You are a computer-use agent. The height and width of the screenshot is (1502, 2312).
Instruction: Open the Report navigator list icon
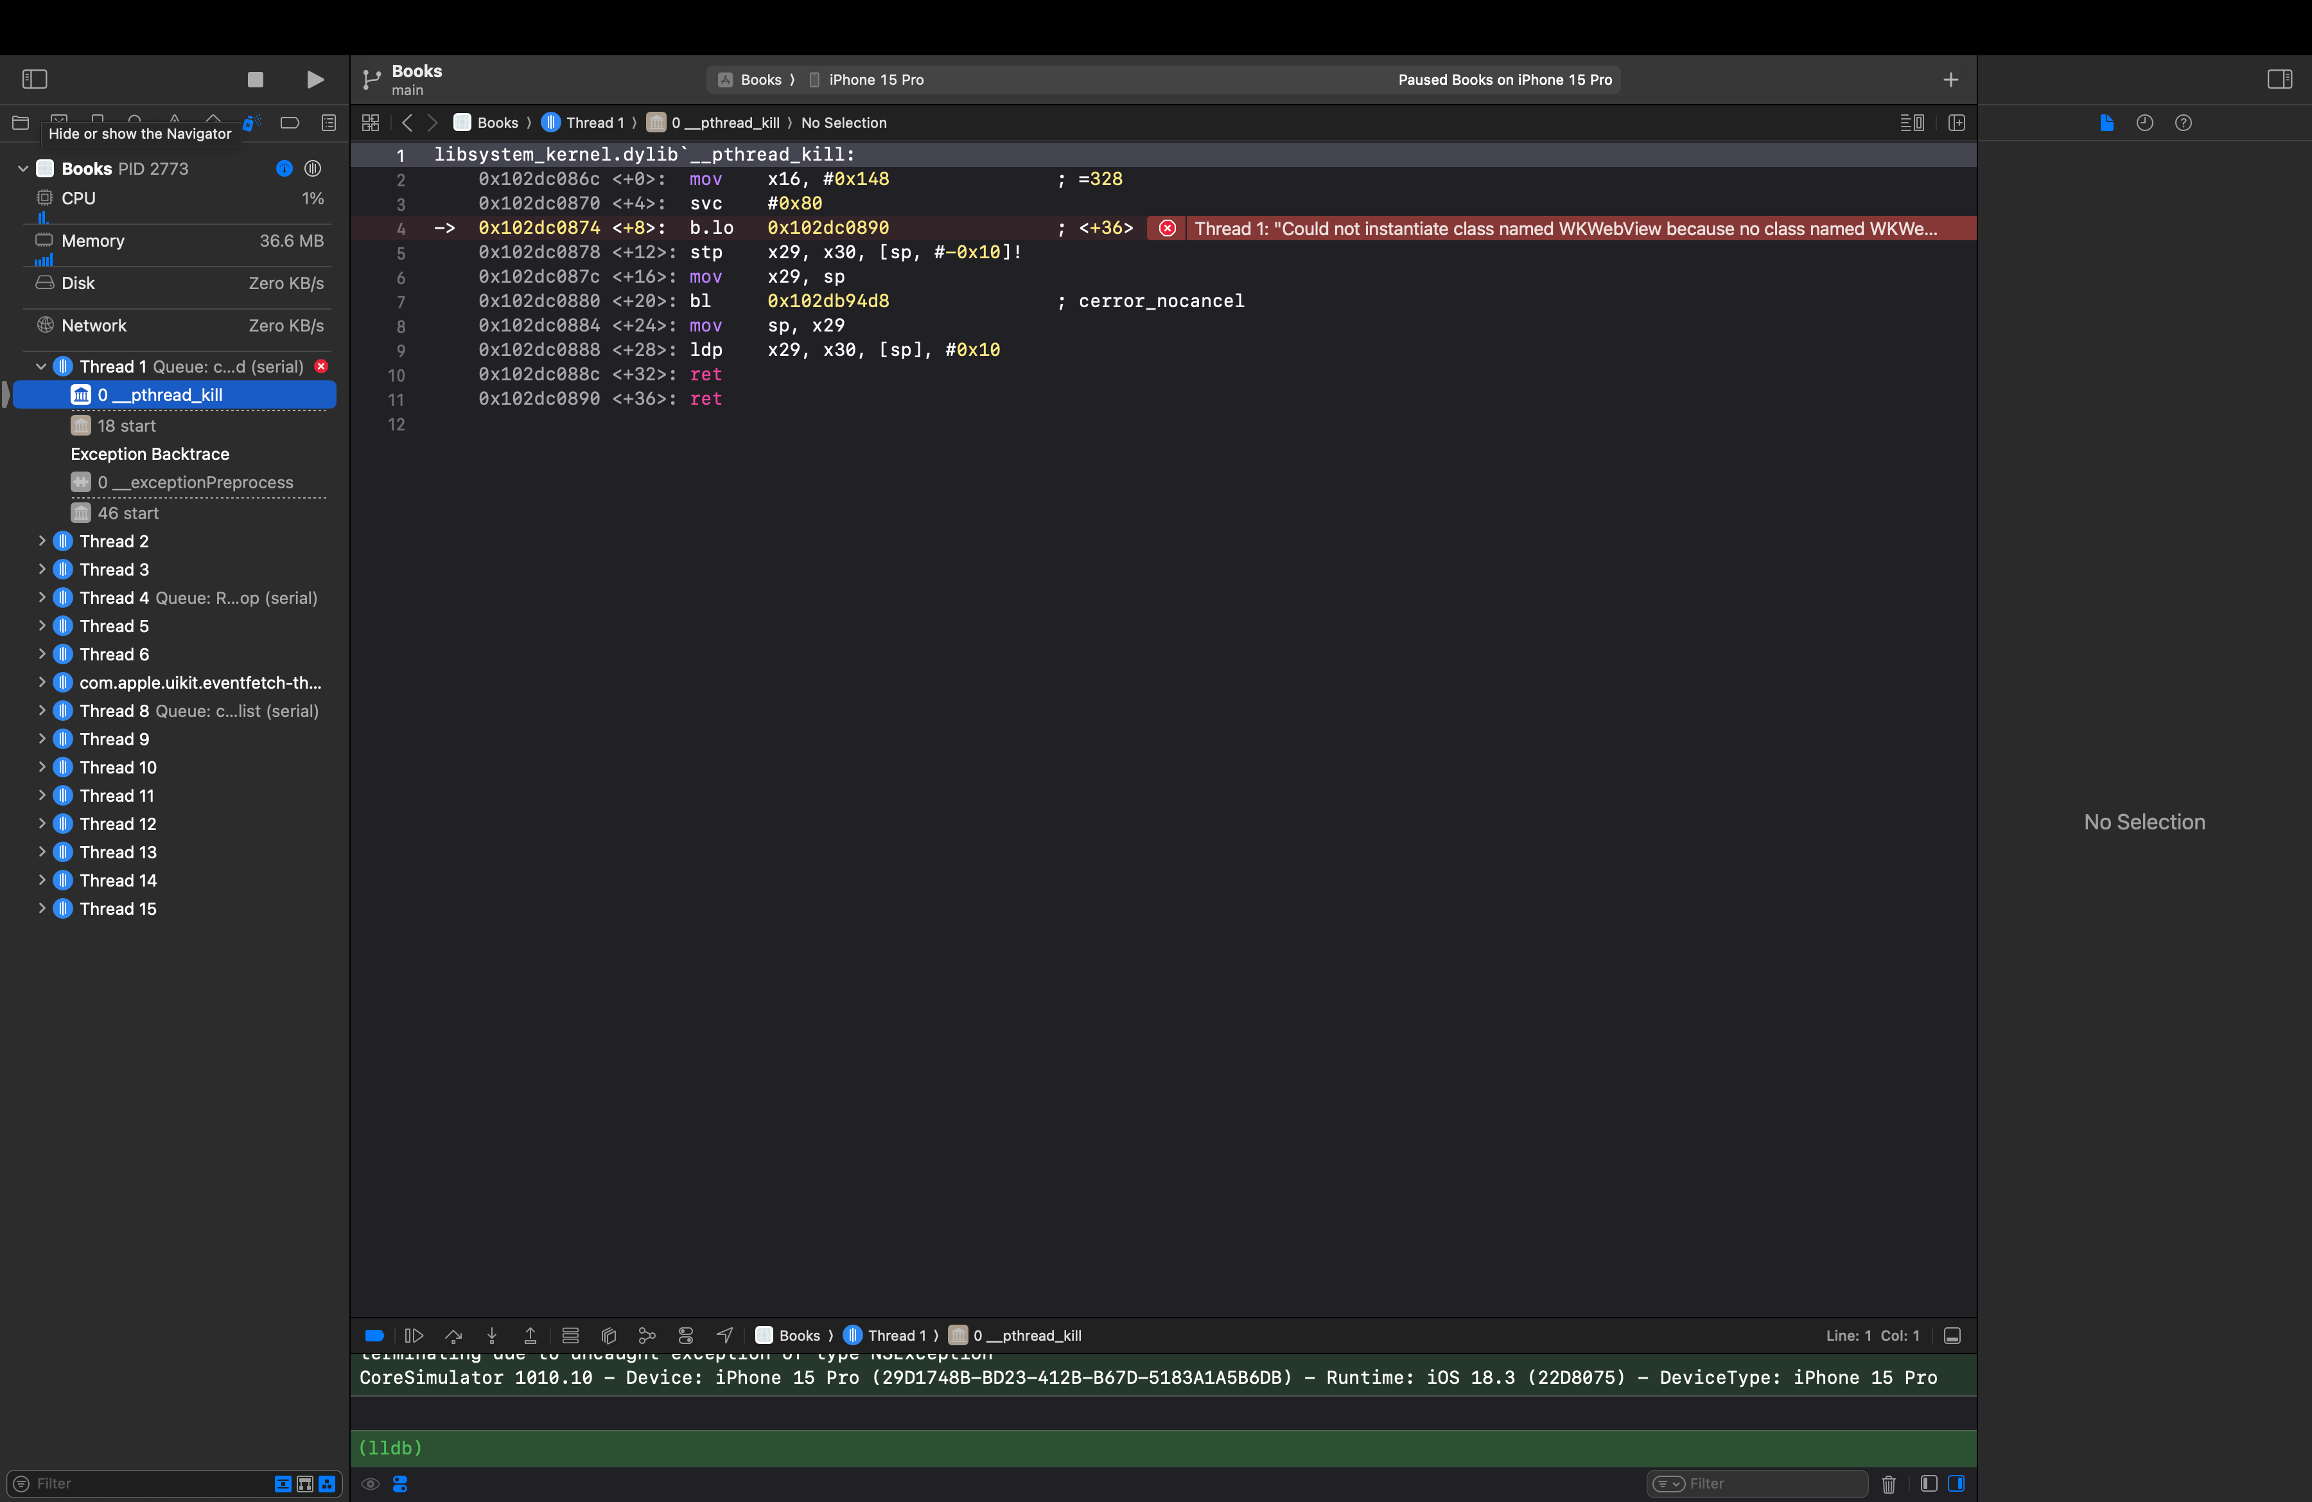click(328, 123)
